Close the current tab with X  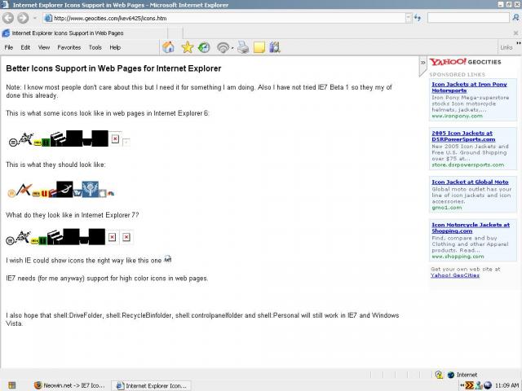click(515, 33)
